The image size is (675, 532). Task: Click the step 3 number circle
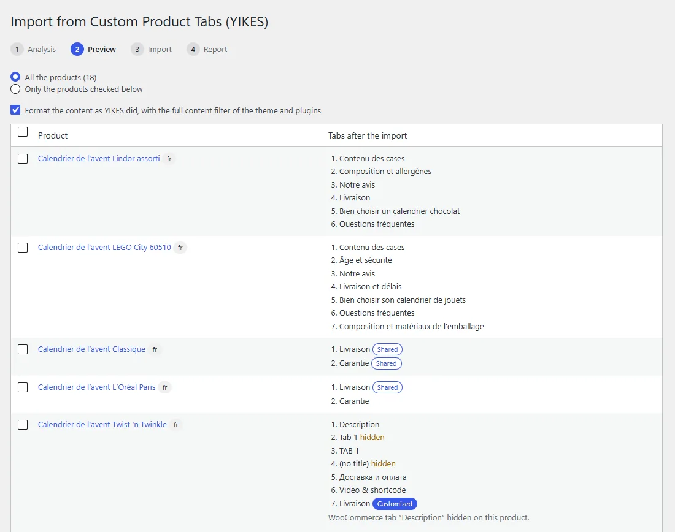137,50
